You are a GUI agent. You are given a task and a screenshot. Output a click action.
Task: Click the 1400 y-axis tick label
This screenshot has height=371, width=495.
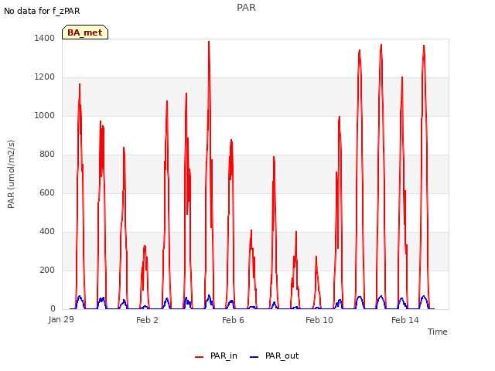coord(45,38)
